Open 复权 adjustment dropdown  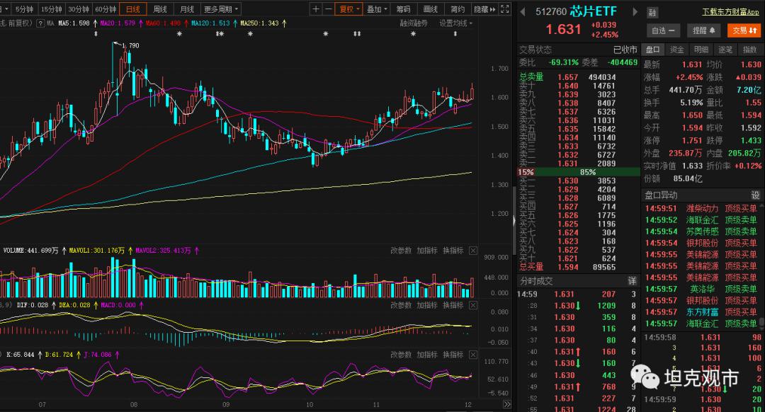coord(349,8)
